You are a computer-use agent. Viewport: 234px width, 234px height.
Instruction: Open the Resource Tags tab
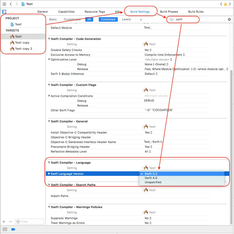95,12
